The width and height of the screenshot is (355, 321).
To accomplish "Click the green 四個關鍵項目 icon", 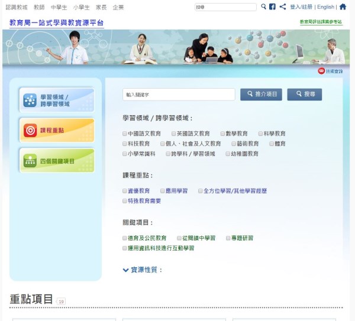I will (x=30, y=160).
